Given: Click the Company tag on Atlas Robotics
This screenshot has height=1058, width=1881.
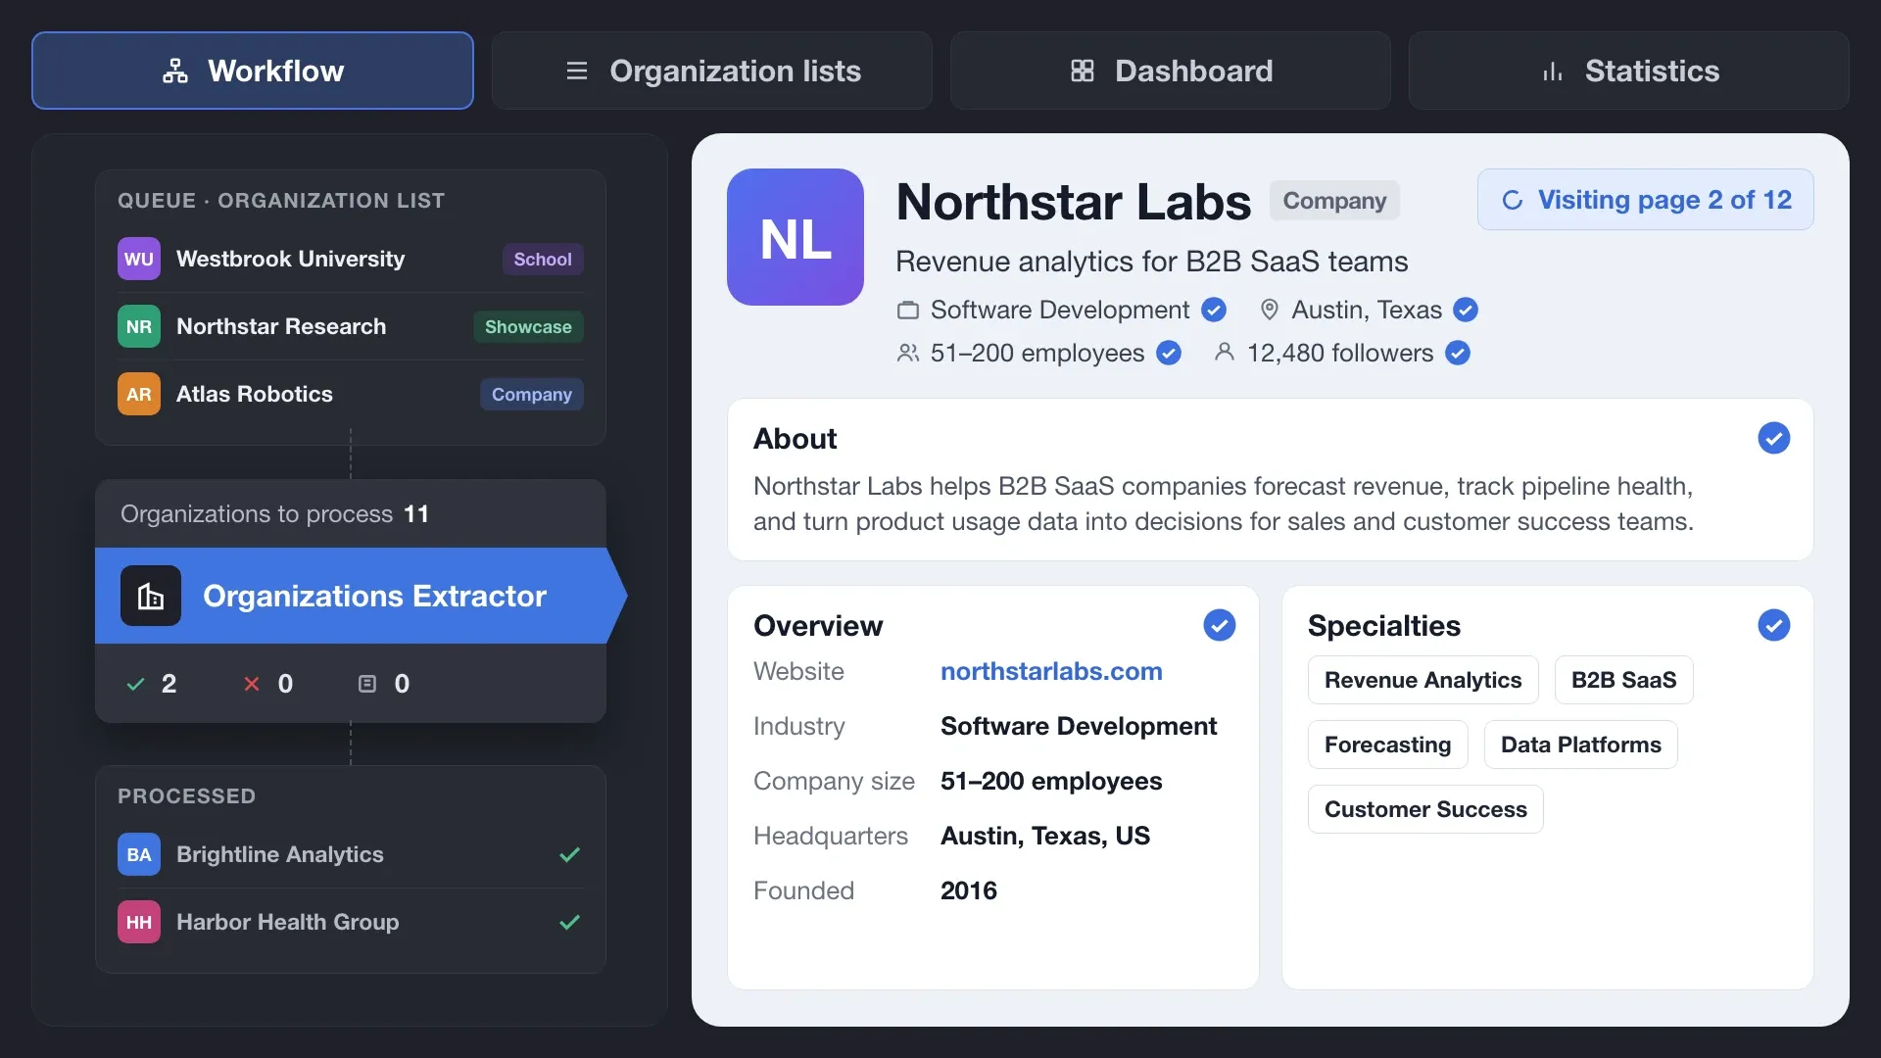Looking at the screenshot, I should (532, 394).
